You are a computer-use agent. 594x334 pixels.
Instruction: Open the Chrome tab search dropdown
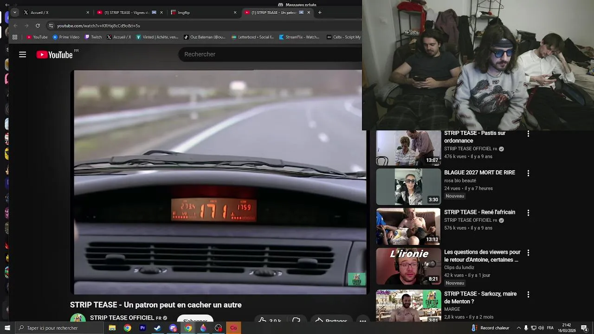tap(15, 13)
